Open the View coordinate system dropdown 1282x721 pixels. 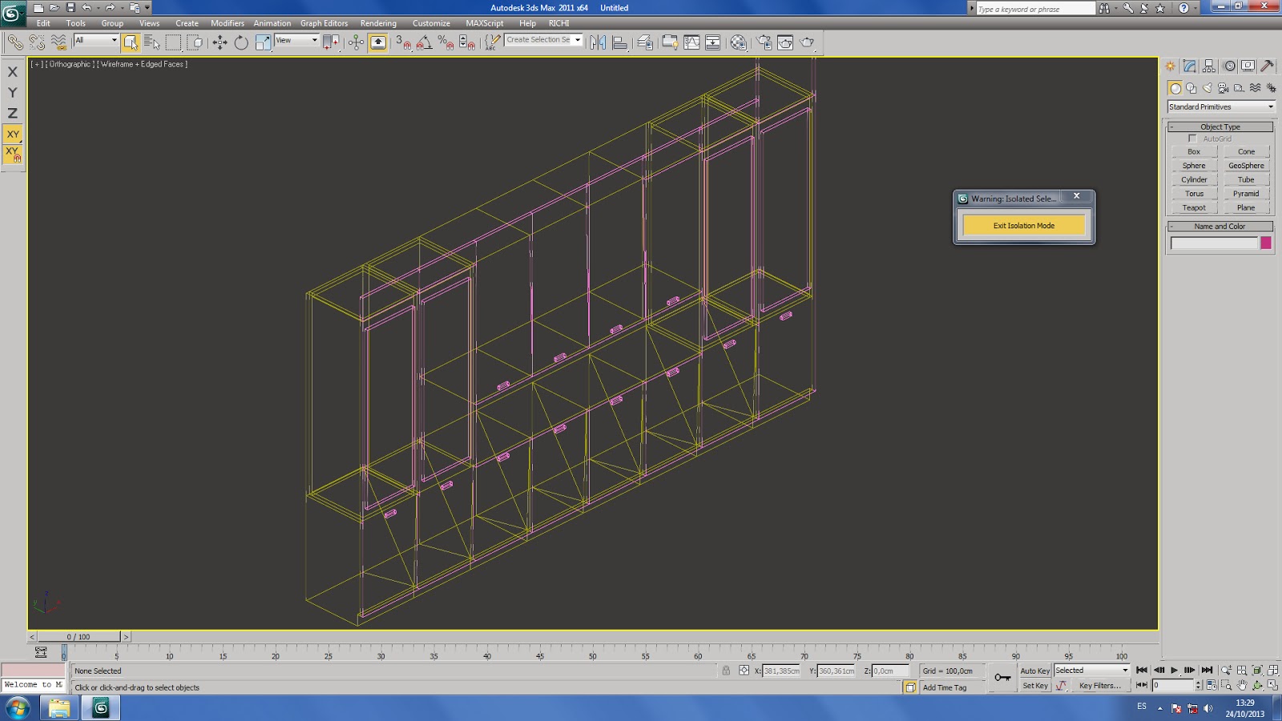pyautogui.click(x=297, y=40)
